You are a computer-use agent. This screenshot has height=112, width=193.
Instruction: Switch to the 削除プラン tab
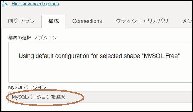[x=21, y=21]
